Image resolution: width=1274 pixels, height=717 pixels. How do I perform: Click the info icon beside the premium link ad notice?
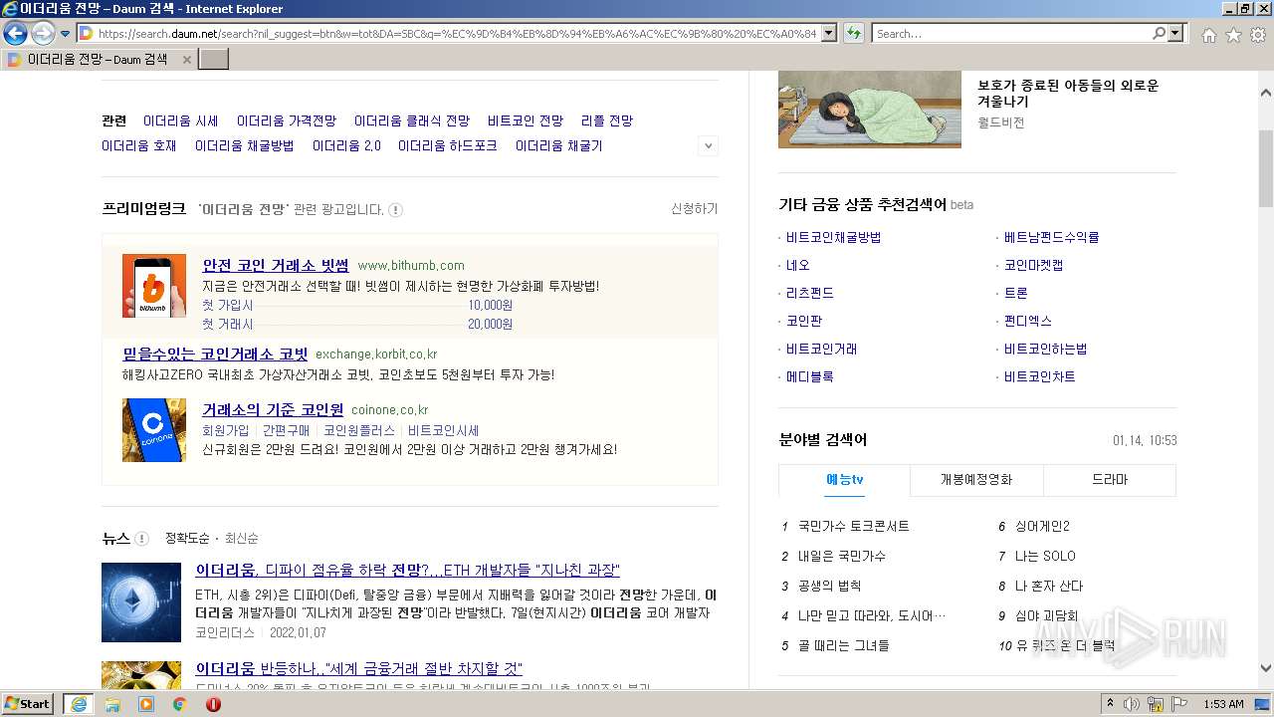point(395,210)
